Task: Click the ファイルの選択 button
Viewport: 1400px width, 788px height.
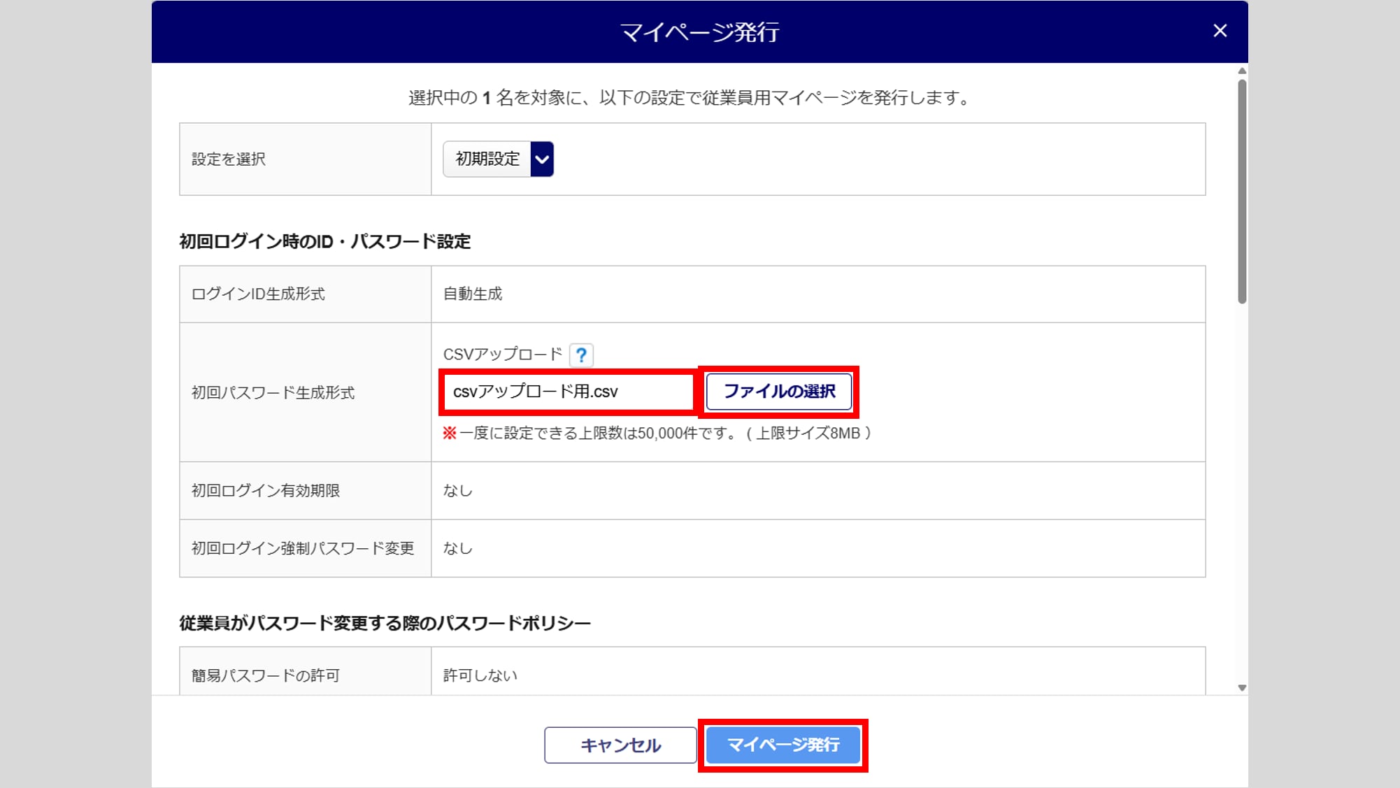Action: tap(779, 392)
